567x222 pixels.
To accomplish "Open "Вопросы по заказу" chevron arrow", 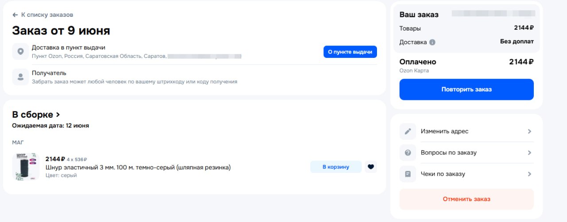I will point(529,153).
